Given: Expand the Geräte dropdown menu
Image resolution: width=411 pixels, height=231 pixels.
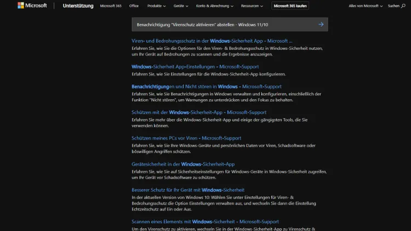Looking at the screenshot, I should 181,6.
